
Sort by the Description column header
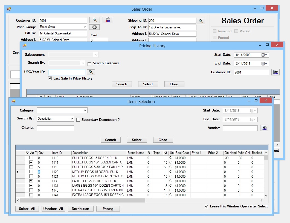click(x=99, y=153)
